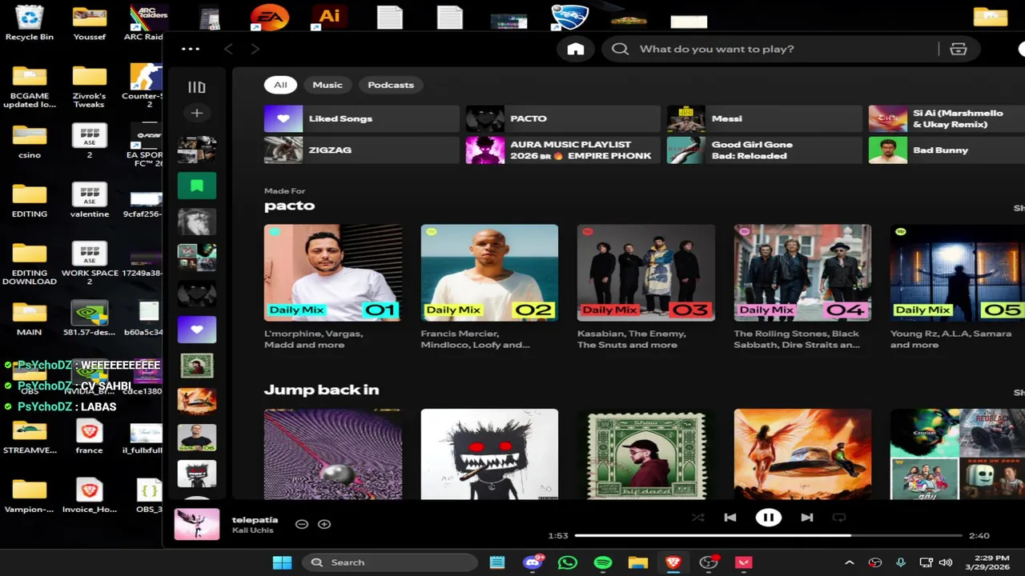Open the Spotify three-dots menu
The width and height of the screenshot is (1025, 576).
(x=191, y=49)
